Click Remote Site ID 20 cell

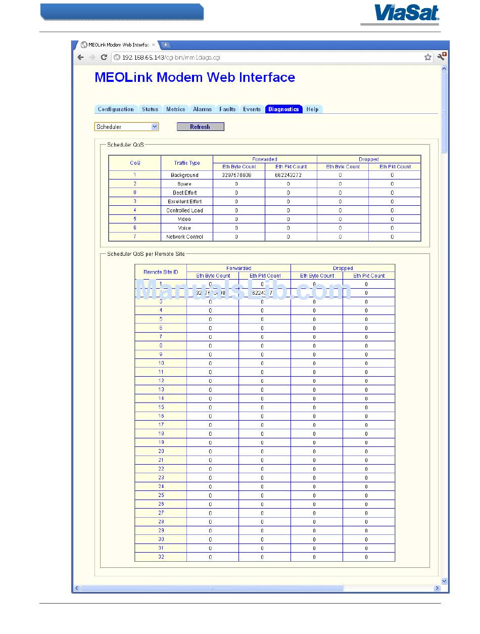point(161,451)
